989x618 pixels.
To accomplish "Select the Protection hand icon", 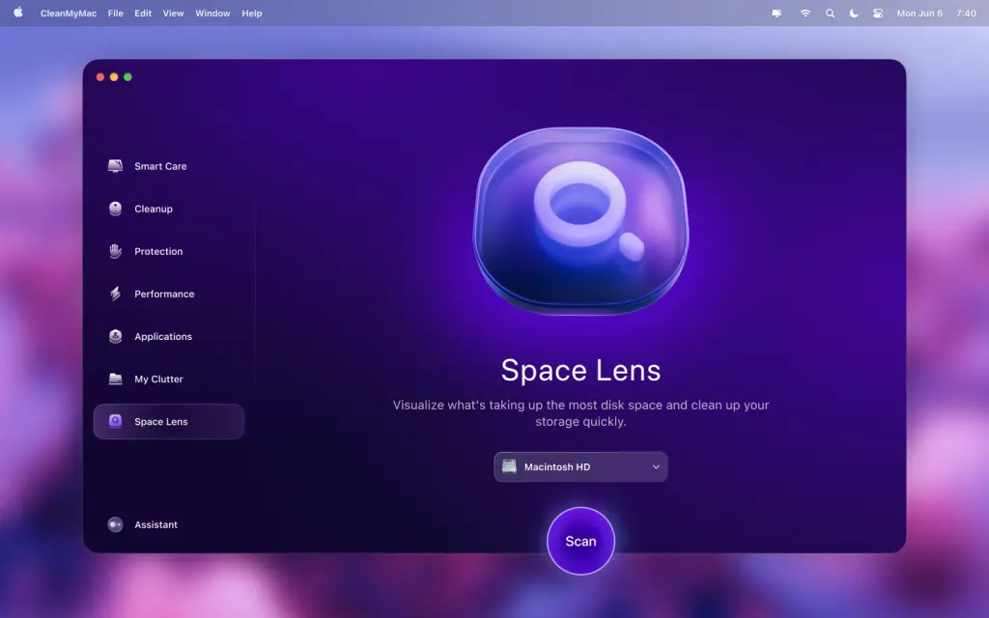I will pos(116,251).
